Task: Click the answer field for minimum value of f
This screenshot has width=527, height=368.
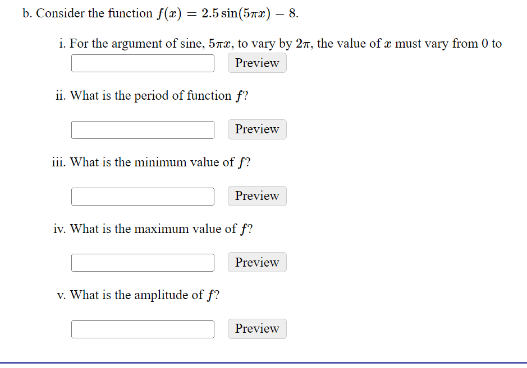Action: (x=142, y=196)
